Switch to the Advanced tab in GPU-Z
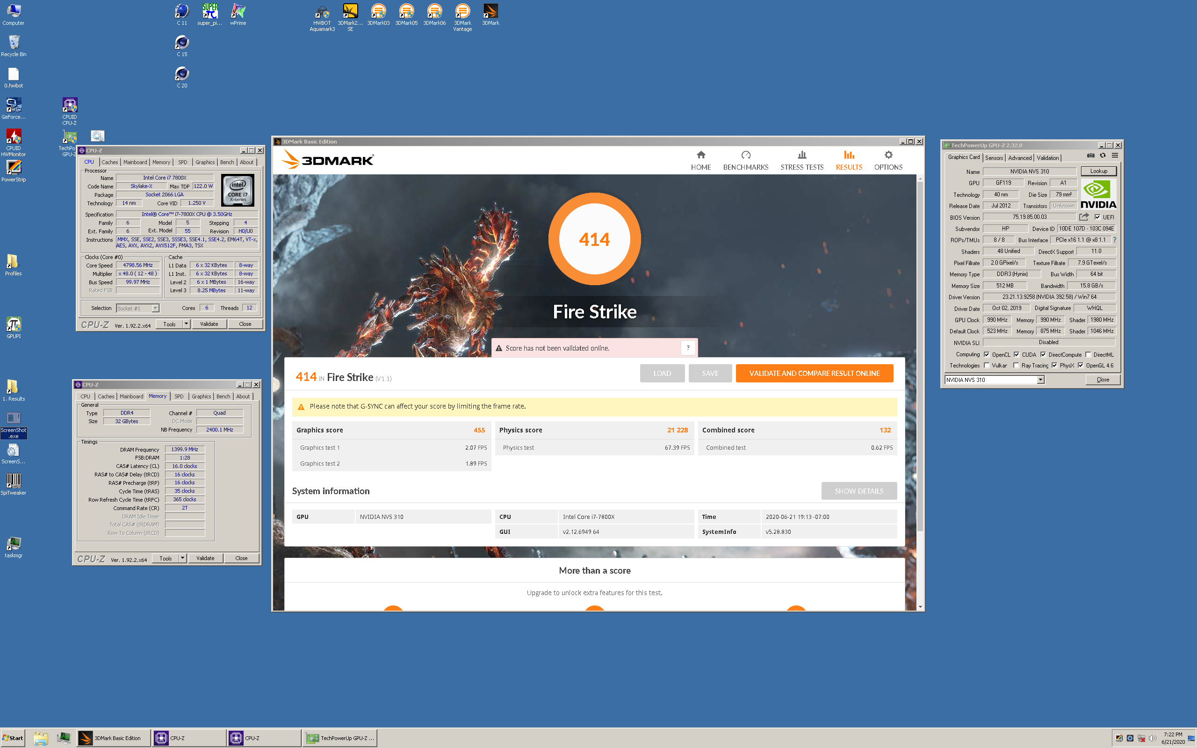1197x748 pixels. click(1019, 158)
